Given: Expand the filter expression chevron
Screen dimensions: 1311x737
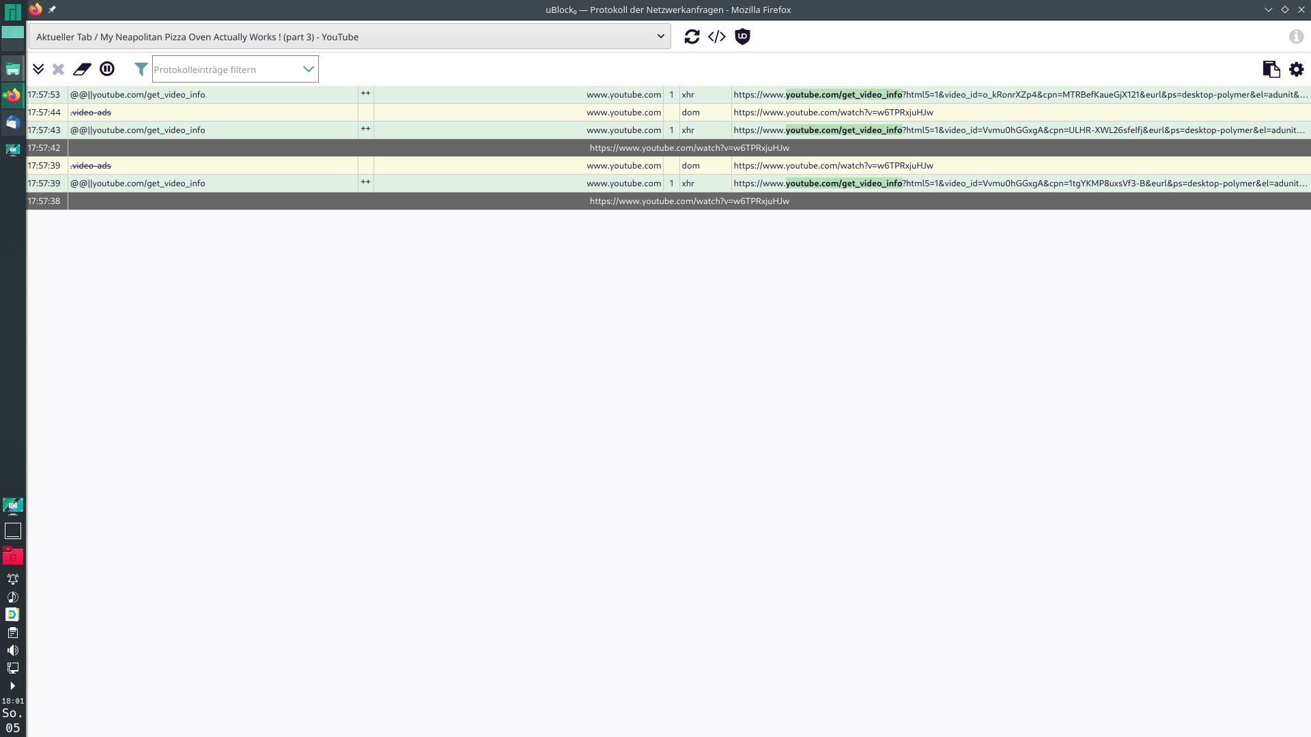Looking at the screenshot, I should pos(308,69).
